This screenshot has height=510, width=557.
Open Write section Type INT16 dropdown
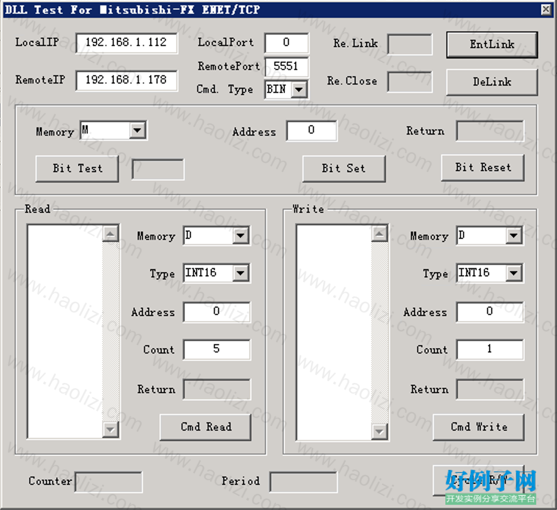point(514,273)
